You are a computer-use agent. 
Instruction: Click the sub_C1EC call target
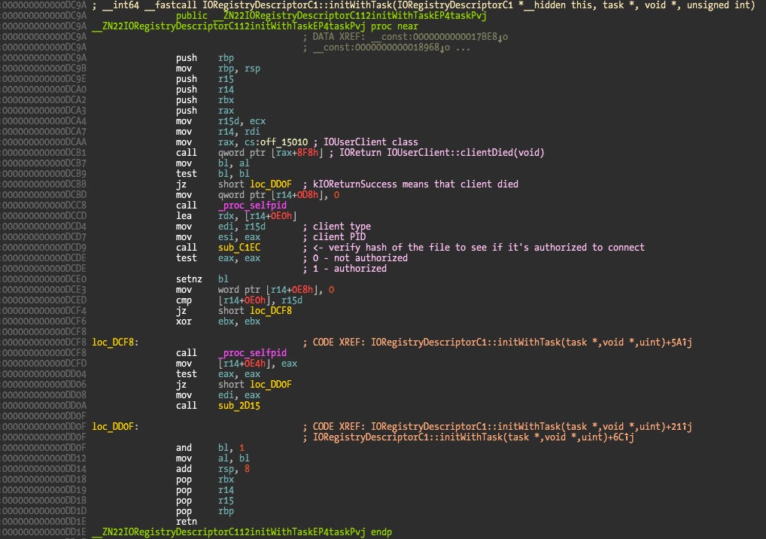240,248
